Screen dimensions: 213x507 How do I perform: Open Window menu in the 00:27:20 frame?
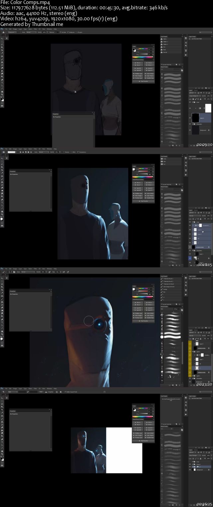point(49,269)
